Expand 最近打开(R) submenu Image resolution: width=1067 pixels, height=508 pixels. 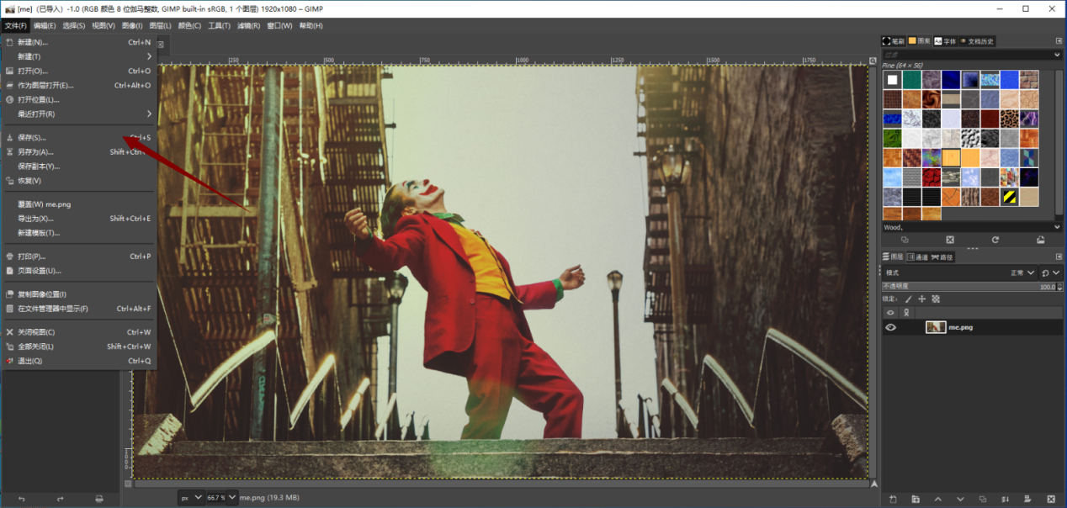click(x=78, y=114)
